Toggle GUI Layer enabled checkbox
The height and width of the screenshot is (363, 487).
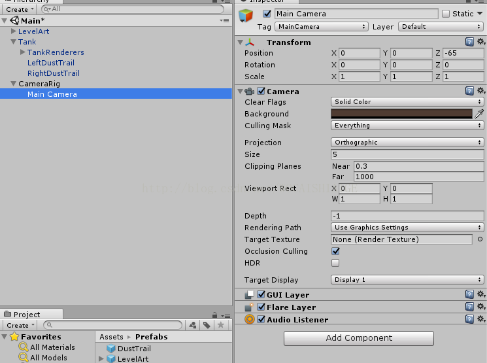point(261,294)
